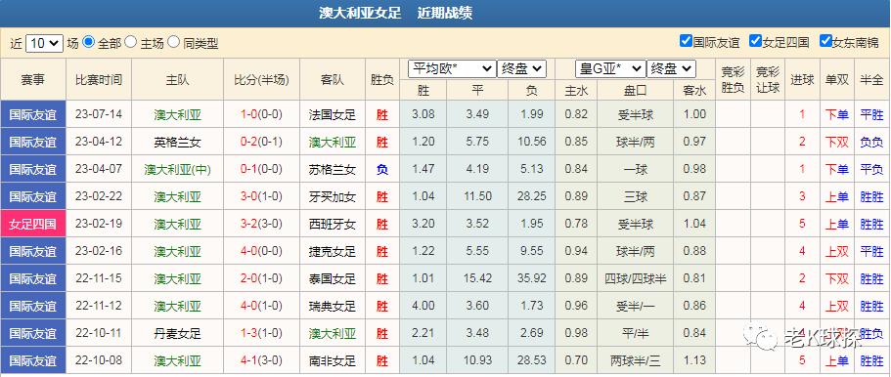891x377 pixels.
Task: Open the recent matches count dropdown showing 10
Action: tap(44, 43)
